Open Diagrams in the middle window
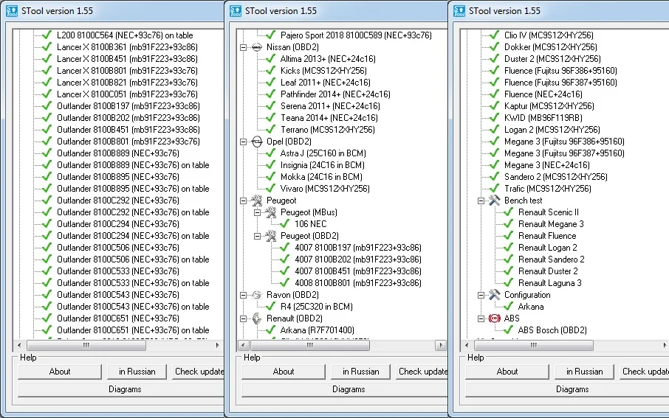 345,389
